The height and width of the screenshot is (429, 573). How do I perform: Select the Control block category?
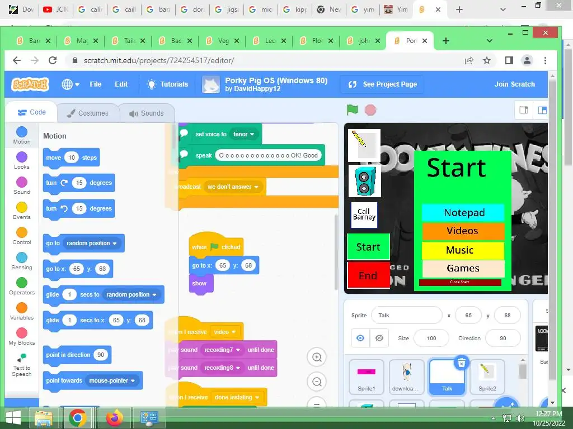point(22,236)
